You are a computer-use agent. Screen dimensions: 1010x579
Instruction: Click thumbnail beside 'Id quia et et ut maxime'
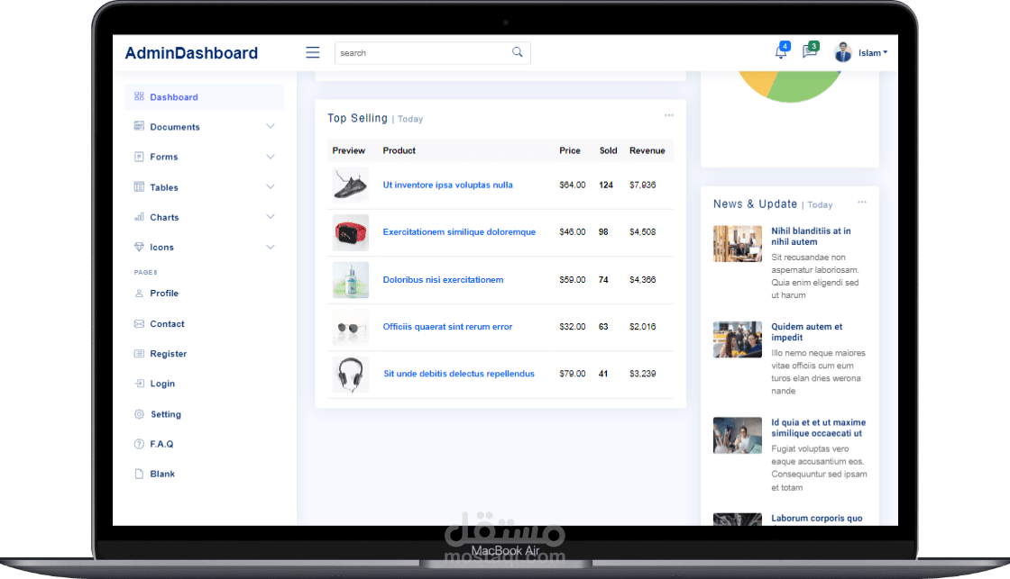[x=738, y=436]
